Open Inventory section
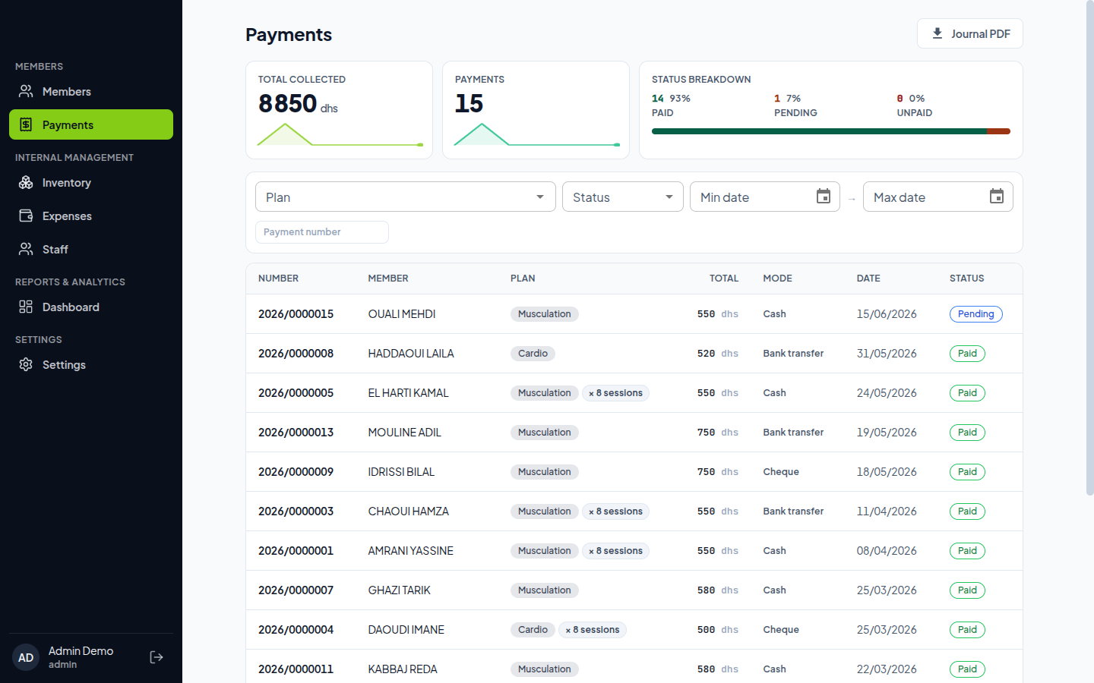Image resolution: width=1094 pixels, height=683 pixels. [91, 182]
